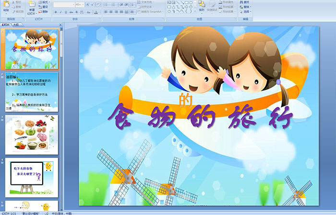Open the font name combo box

(x=64, y=4)
